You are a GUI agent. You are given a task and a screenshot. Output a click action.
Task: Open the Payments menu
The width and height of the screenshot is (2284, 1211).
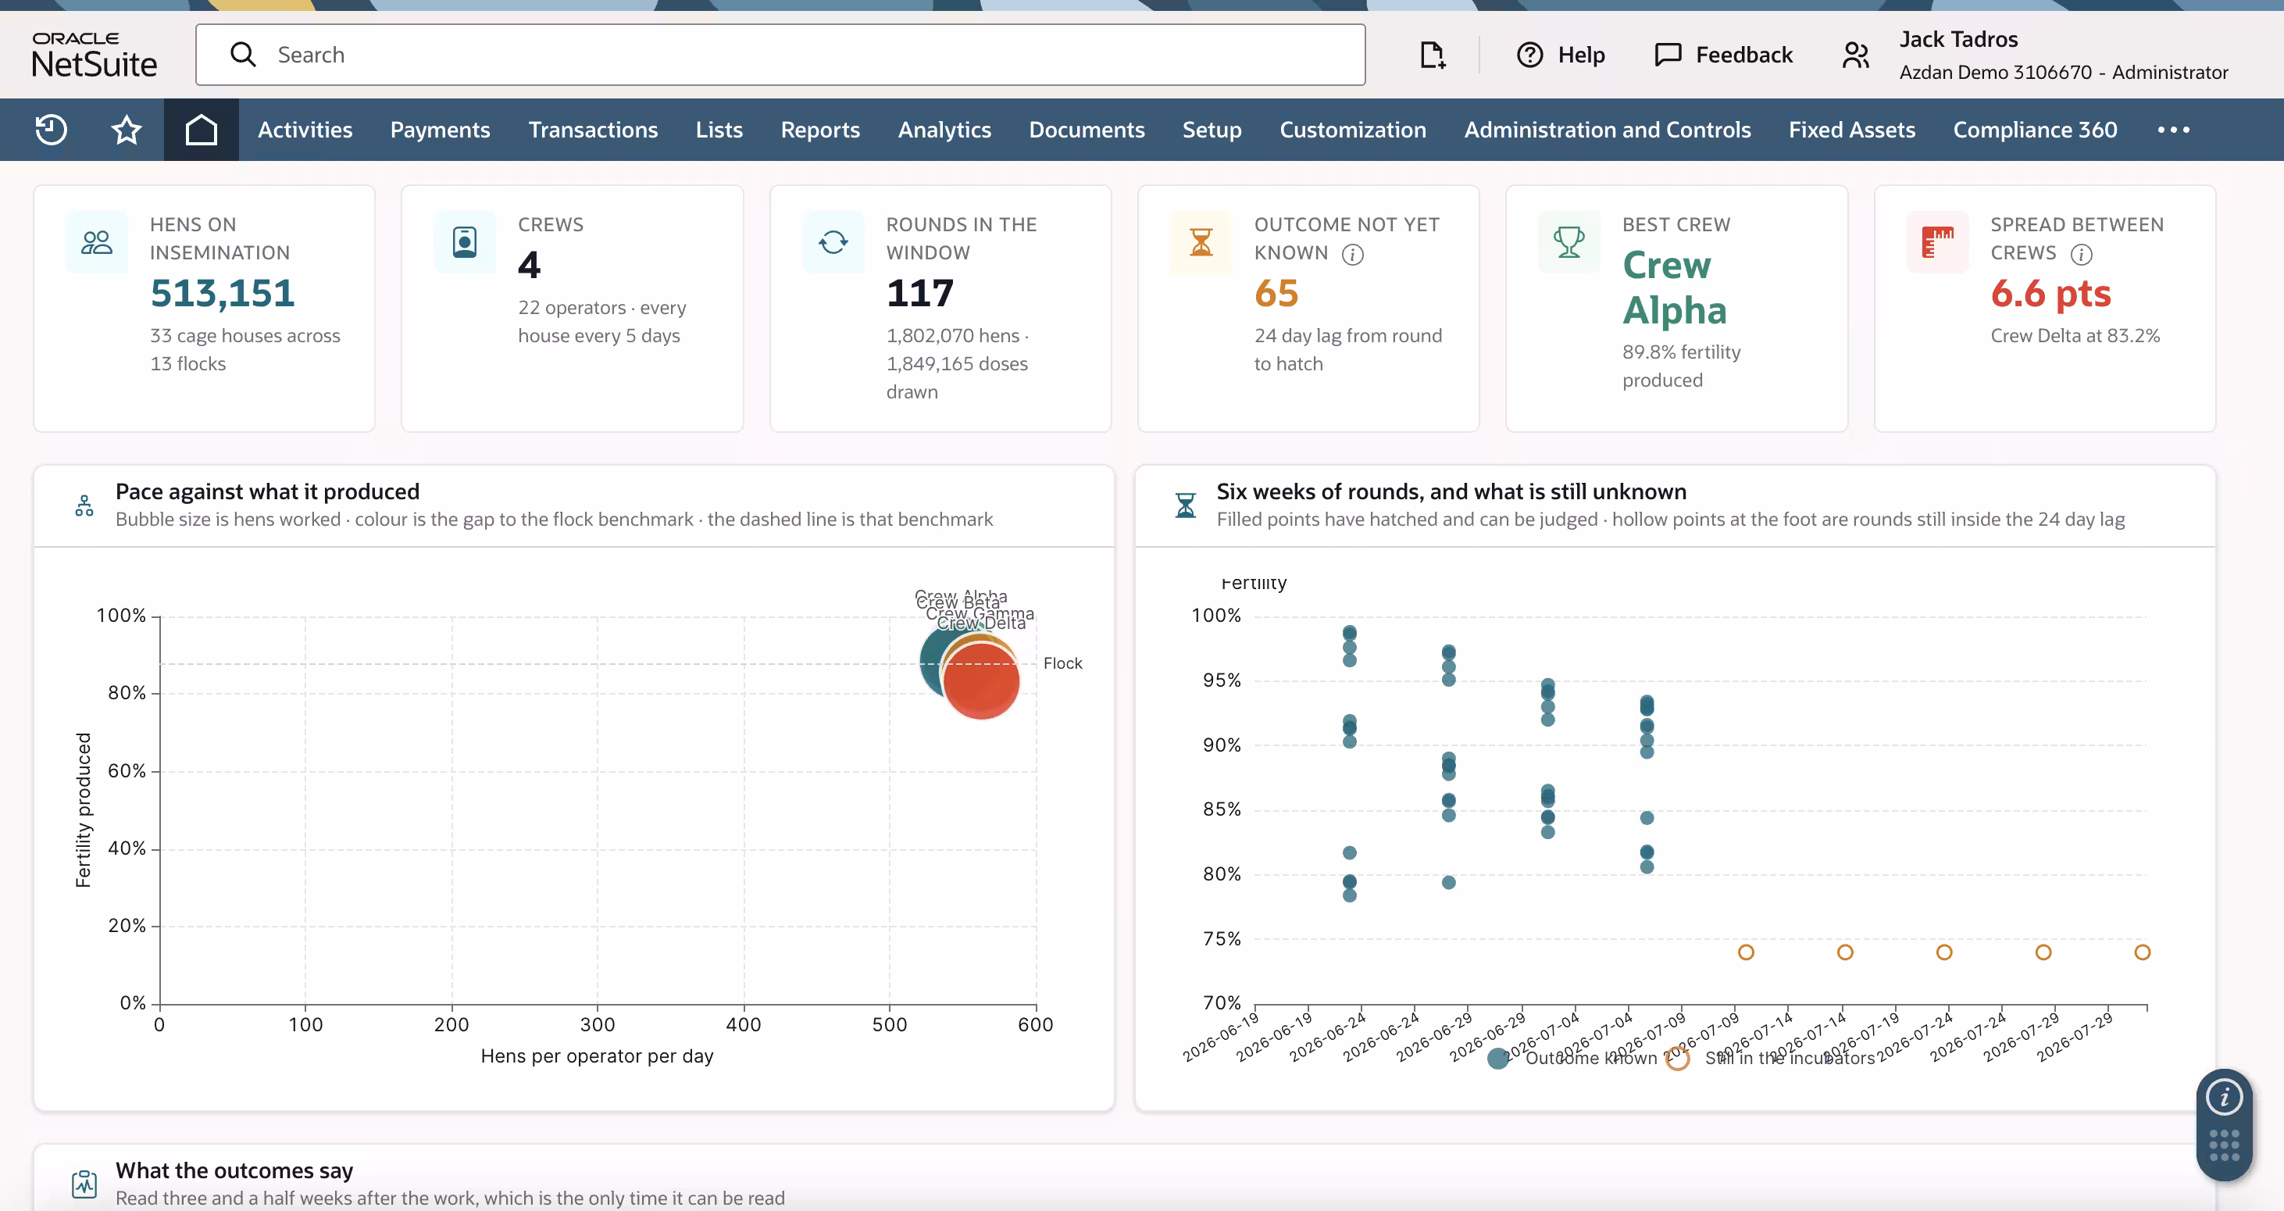coord(440,130)
